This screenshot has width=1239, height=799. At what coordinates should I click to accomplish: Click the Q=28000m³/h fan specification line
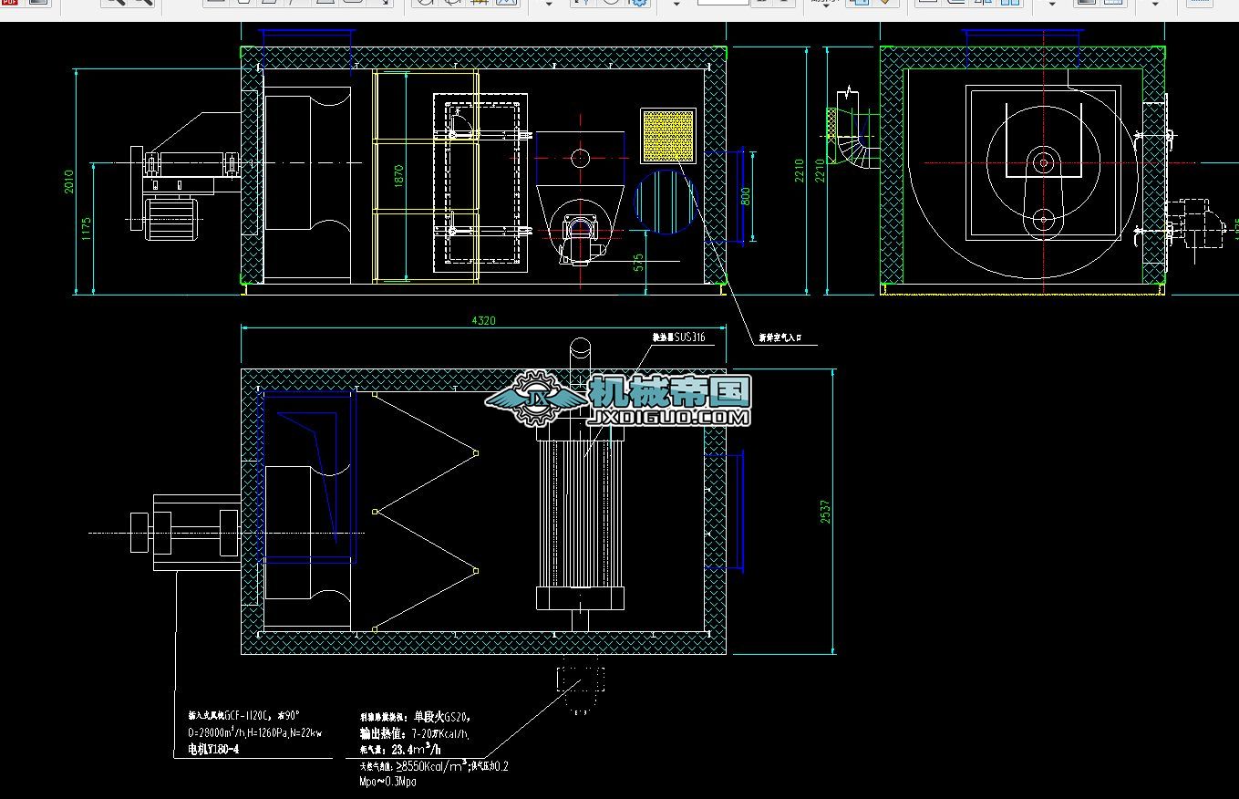coord(255,732)
